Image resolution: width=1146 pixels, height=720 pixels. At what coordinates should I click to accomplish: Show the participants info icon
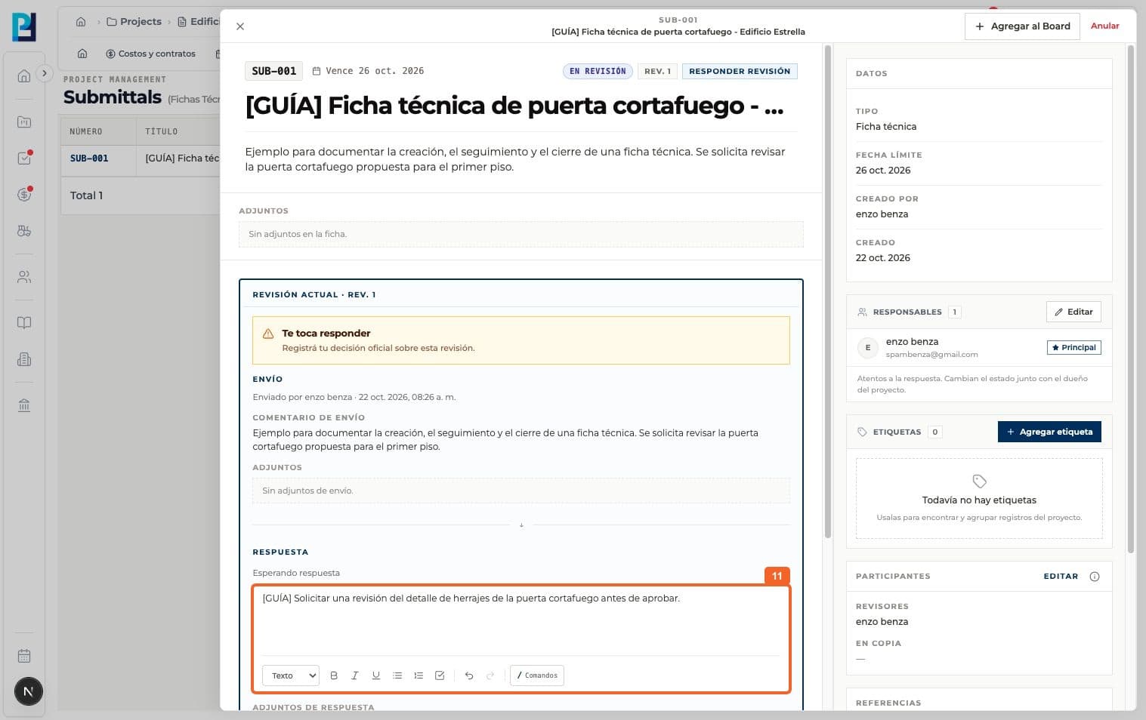[x=1095, y=577]
